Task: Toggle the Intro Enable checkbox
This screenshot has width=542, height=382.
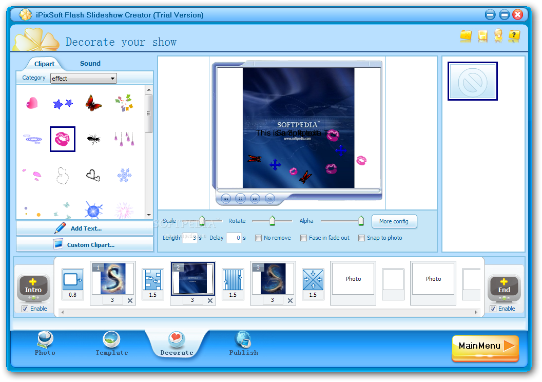Action: [25, 309]
